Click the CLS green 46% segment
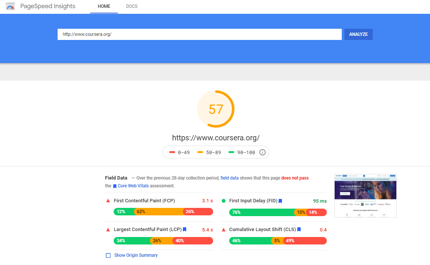Viewport: 430px width, 265px height. click(x=250, y=241)
